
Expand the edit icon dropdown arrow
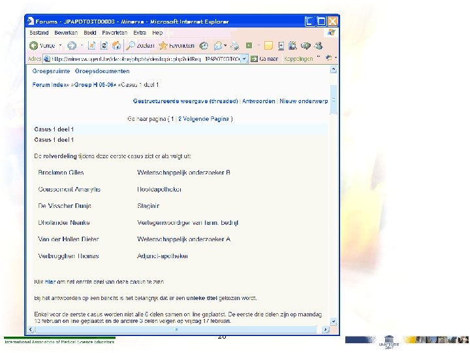coord(258,46)
